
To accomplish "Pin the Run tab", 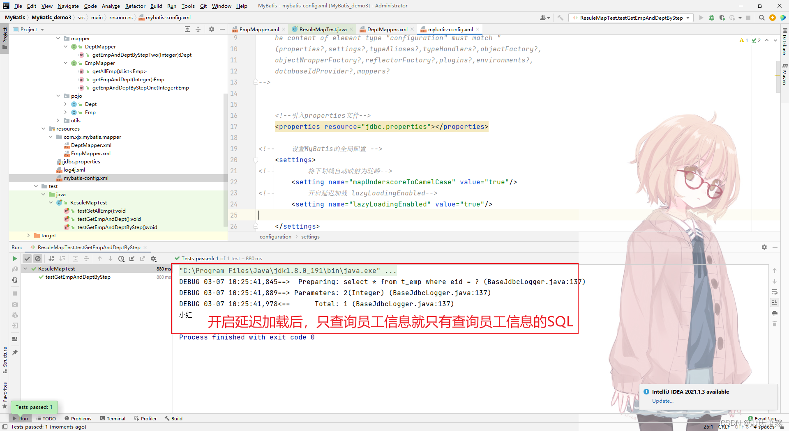I will [x=15, y=353].
